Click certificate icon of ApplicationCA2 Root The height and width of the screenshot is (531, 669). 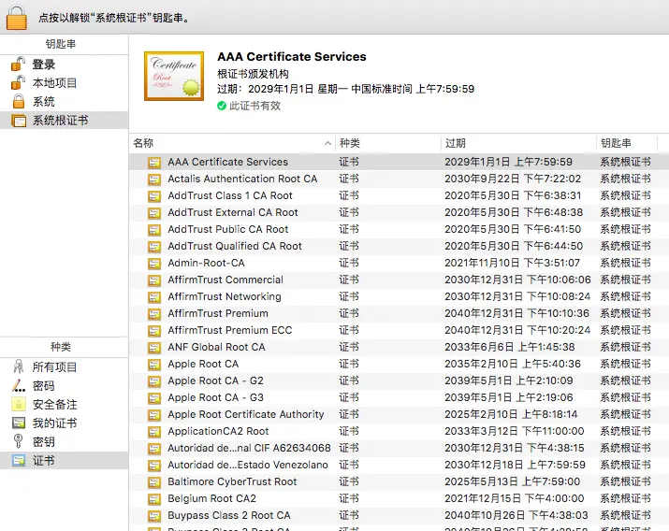[x=154, y=432]
